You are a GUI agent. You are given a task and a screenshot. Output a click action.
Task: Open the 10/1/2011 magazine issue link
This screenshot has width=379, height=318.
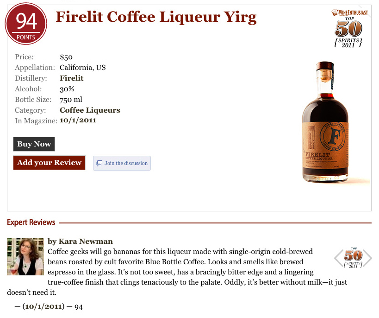[78, 121]
